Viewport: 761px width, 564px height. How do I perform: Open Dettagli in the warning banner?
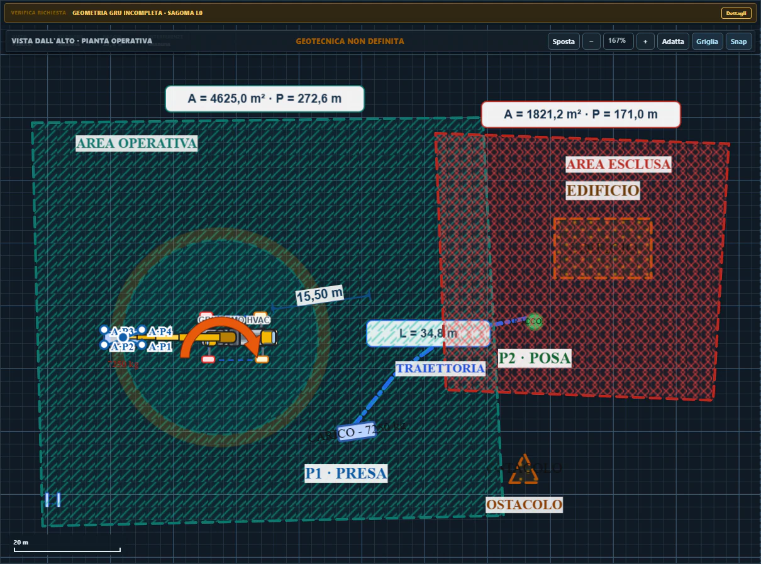coord(736,13)
